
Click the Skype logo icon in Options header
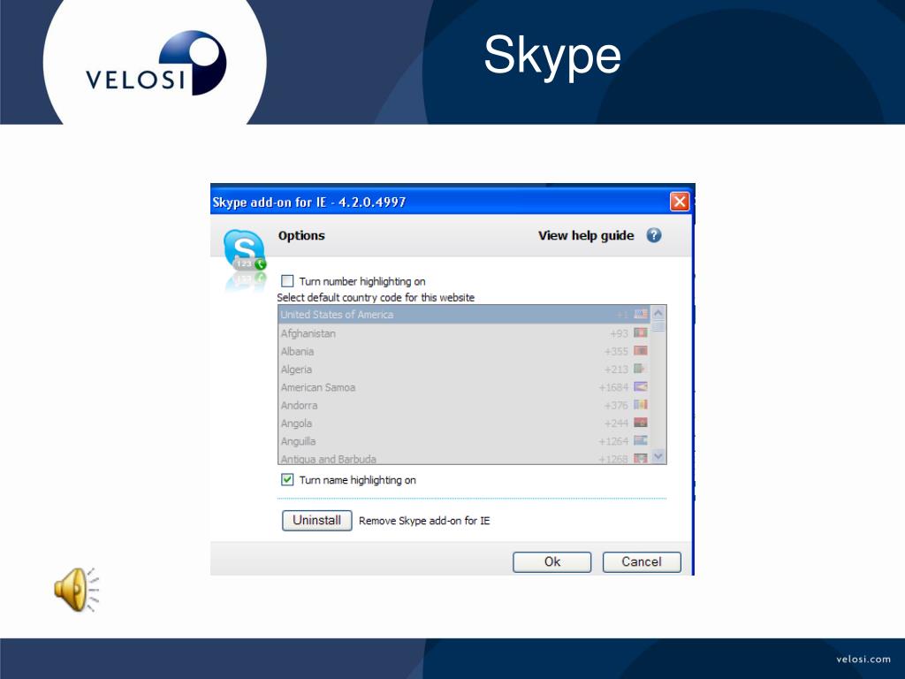[x=245, y=250]
